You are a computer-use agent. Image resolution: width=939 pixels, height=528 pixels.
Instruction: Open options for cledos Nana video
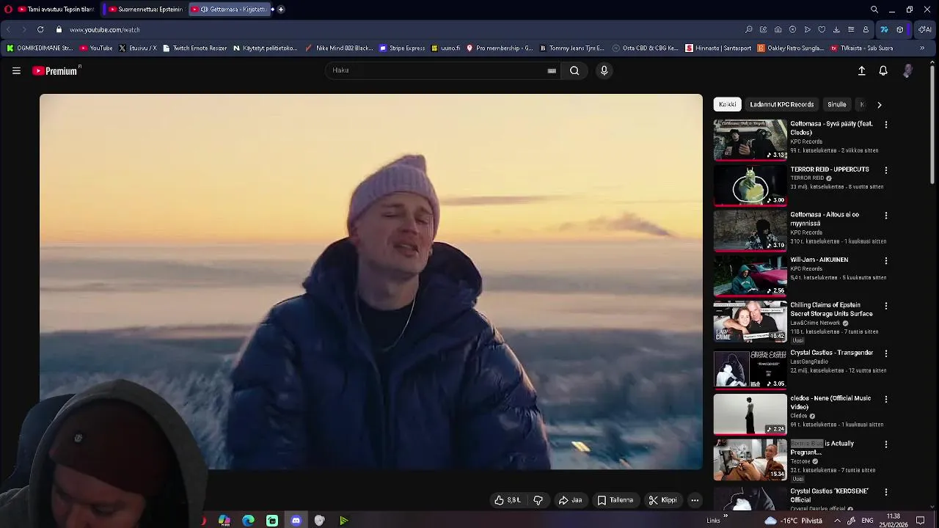pos(885,399)
